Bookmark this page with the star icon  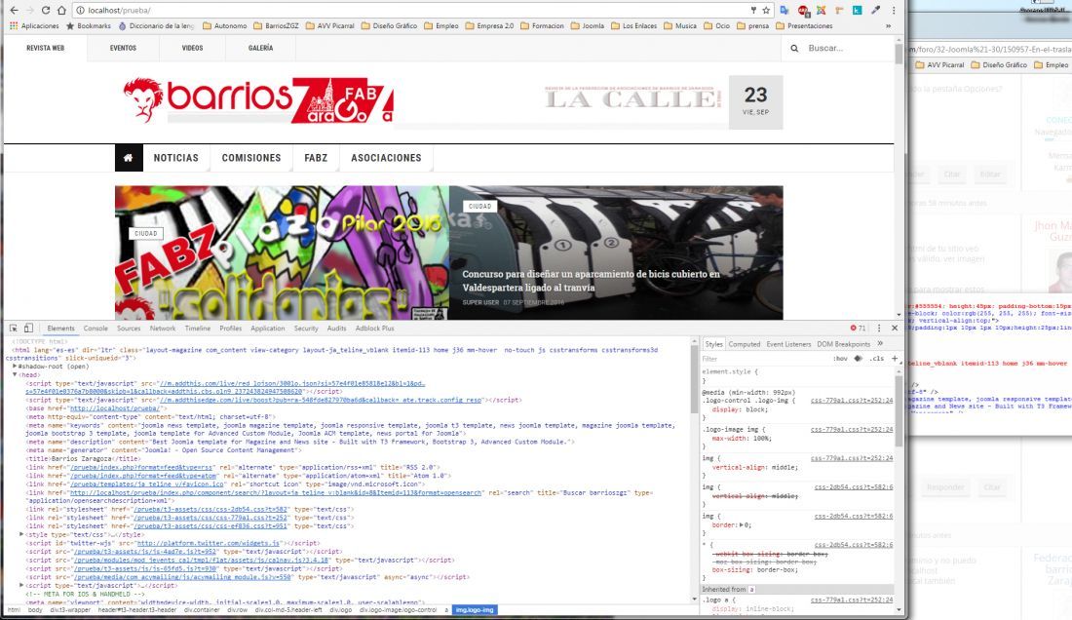tap(766, 11)
